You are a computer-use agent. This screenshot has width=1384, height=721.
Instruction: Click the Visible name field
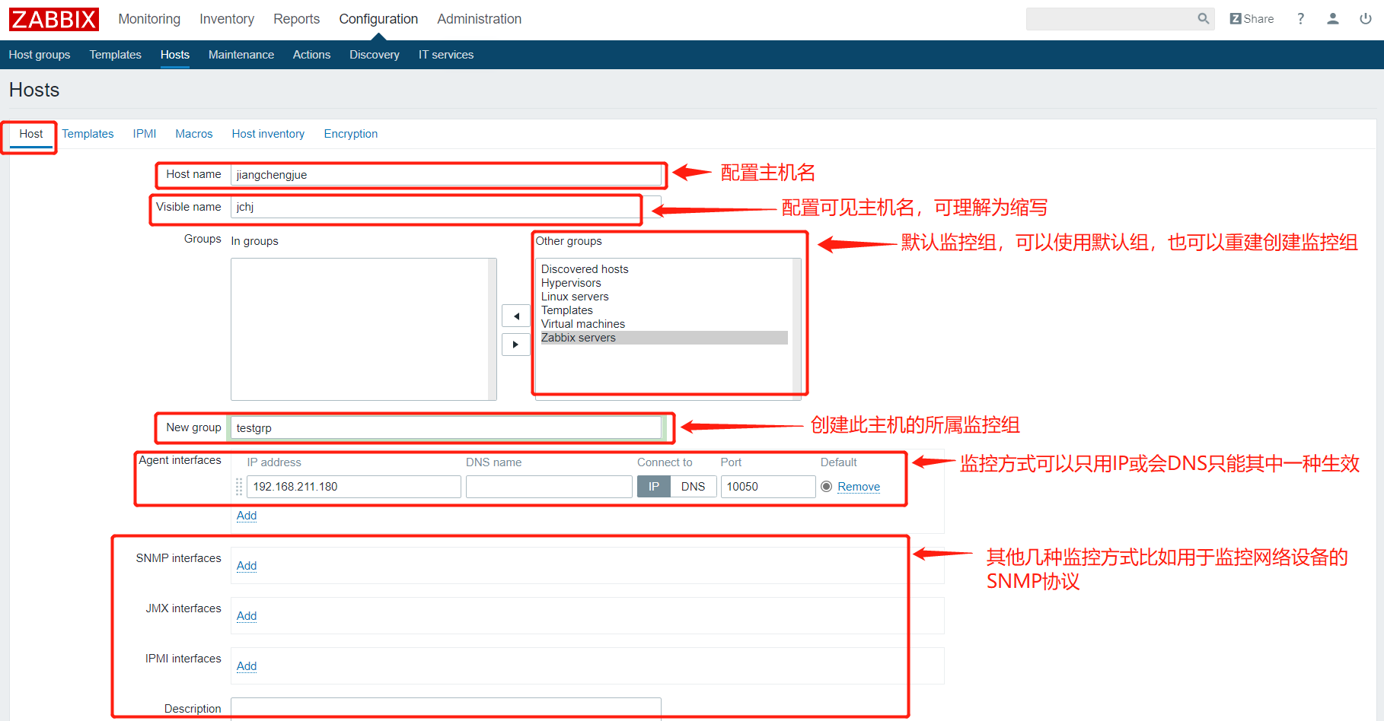tap(446, 207)
